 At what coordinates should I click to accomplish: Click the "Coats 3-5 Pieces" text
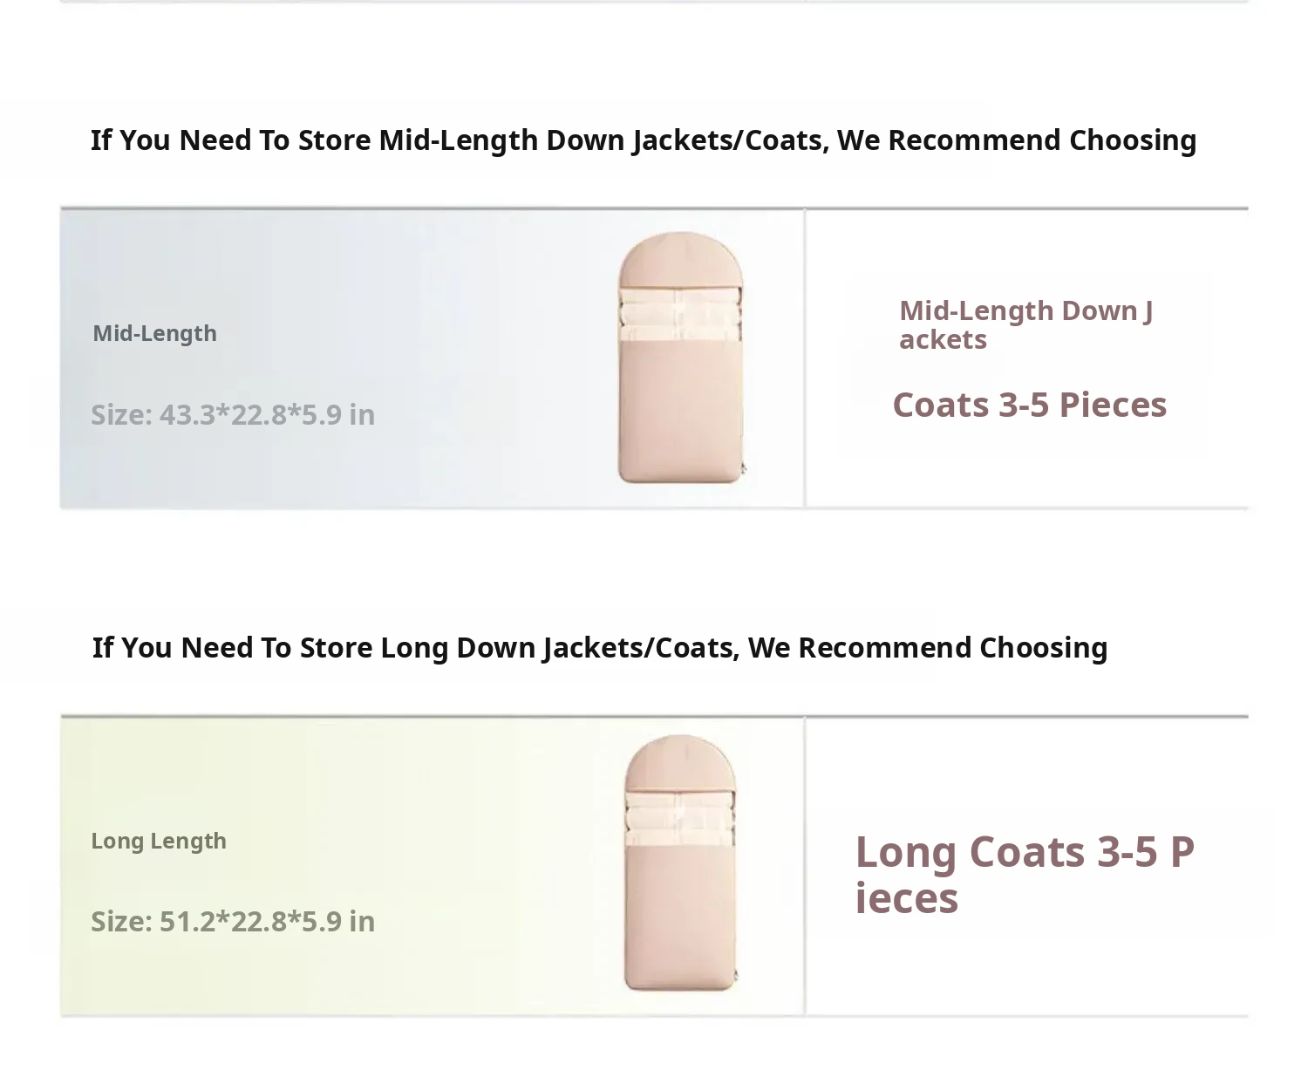pos(1029,405)
